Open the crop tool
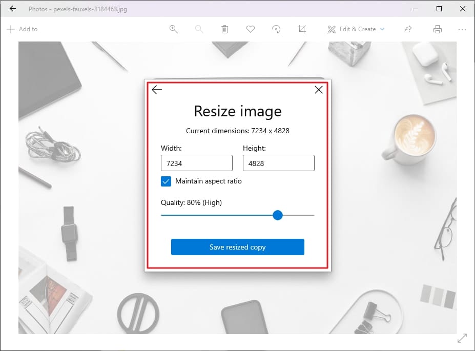The width and height of the screenshot is (475, 351). (302, 29)
